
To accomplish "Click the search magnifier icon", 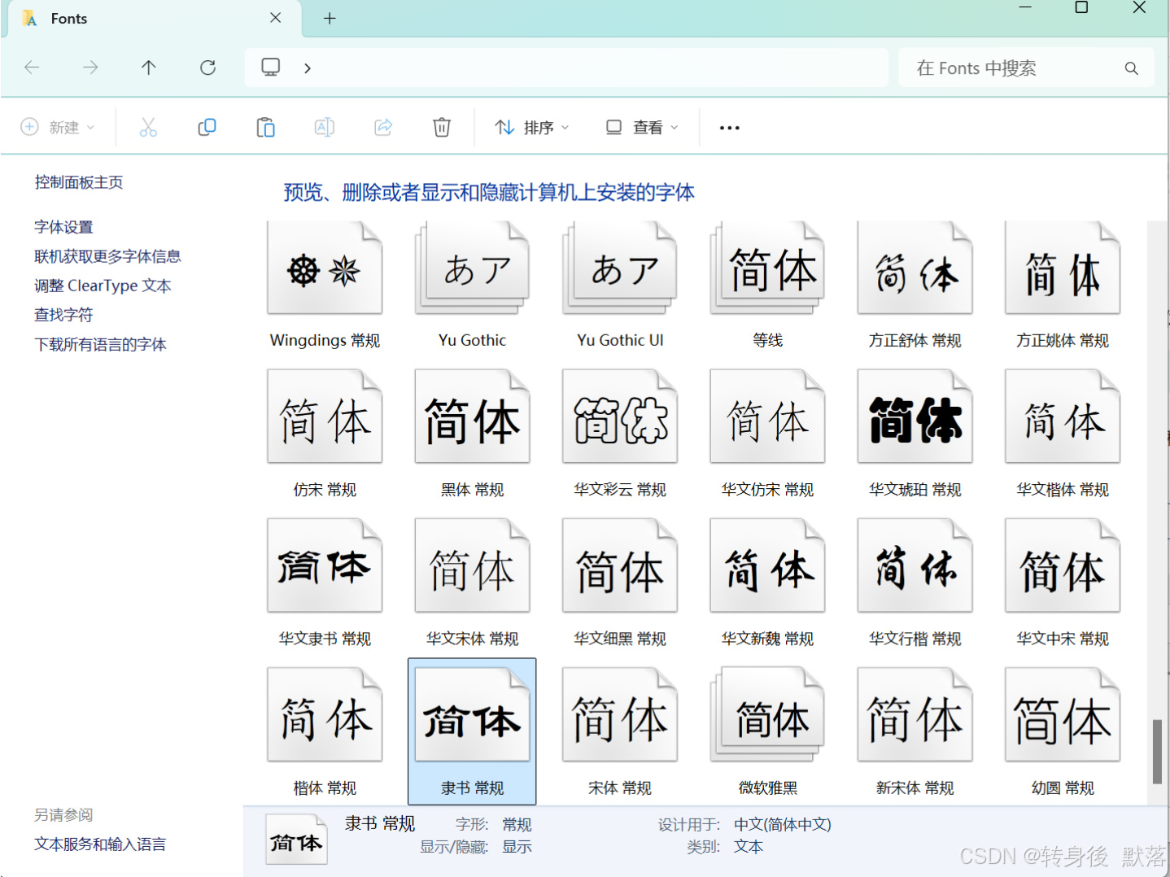I will [1131, 68].
